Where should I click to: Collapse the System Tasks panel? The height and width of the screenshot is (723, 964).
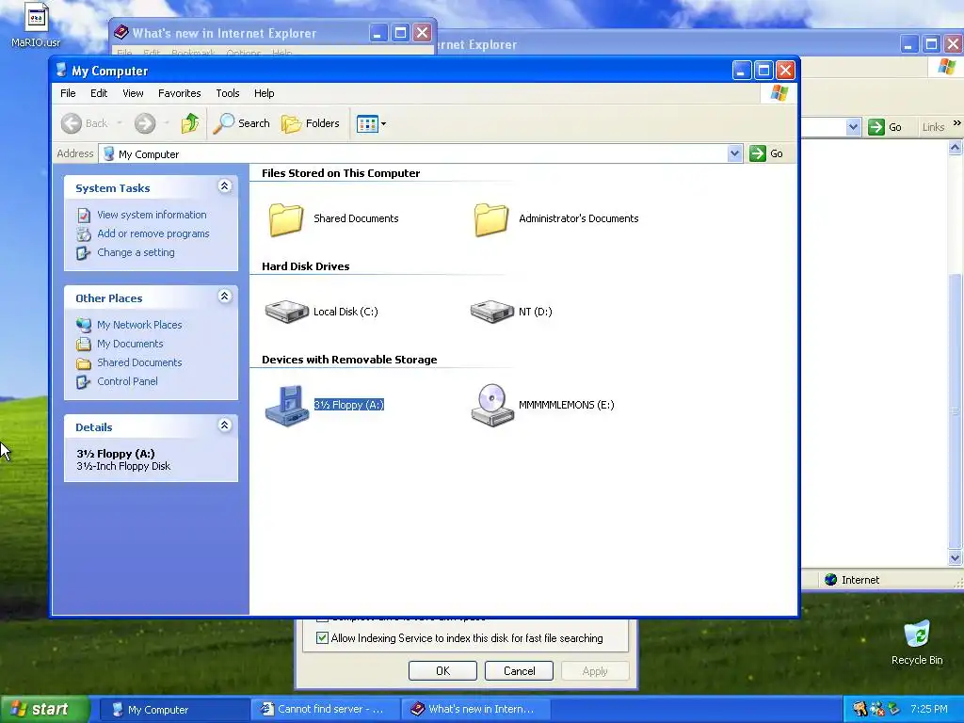(224, 186)
